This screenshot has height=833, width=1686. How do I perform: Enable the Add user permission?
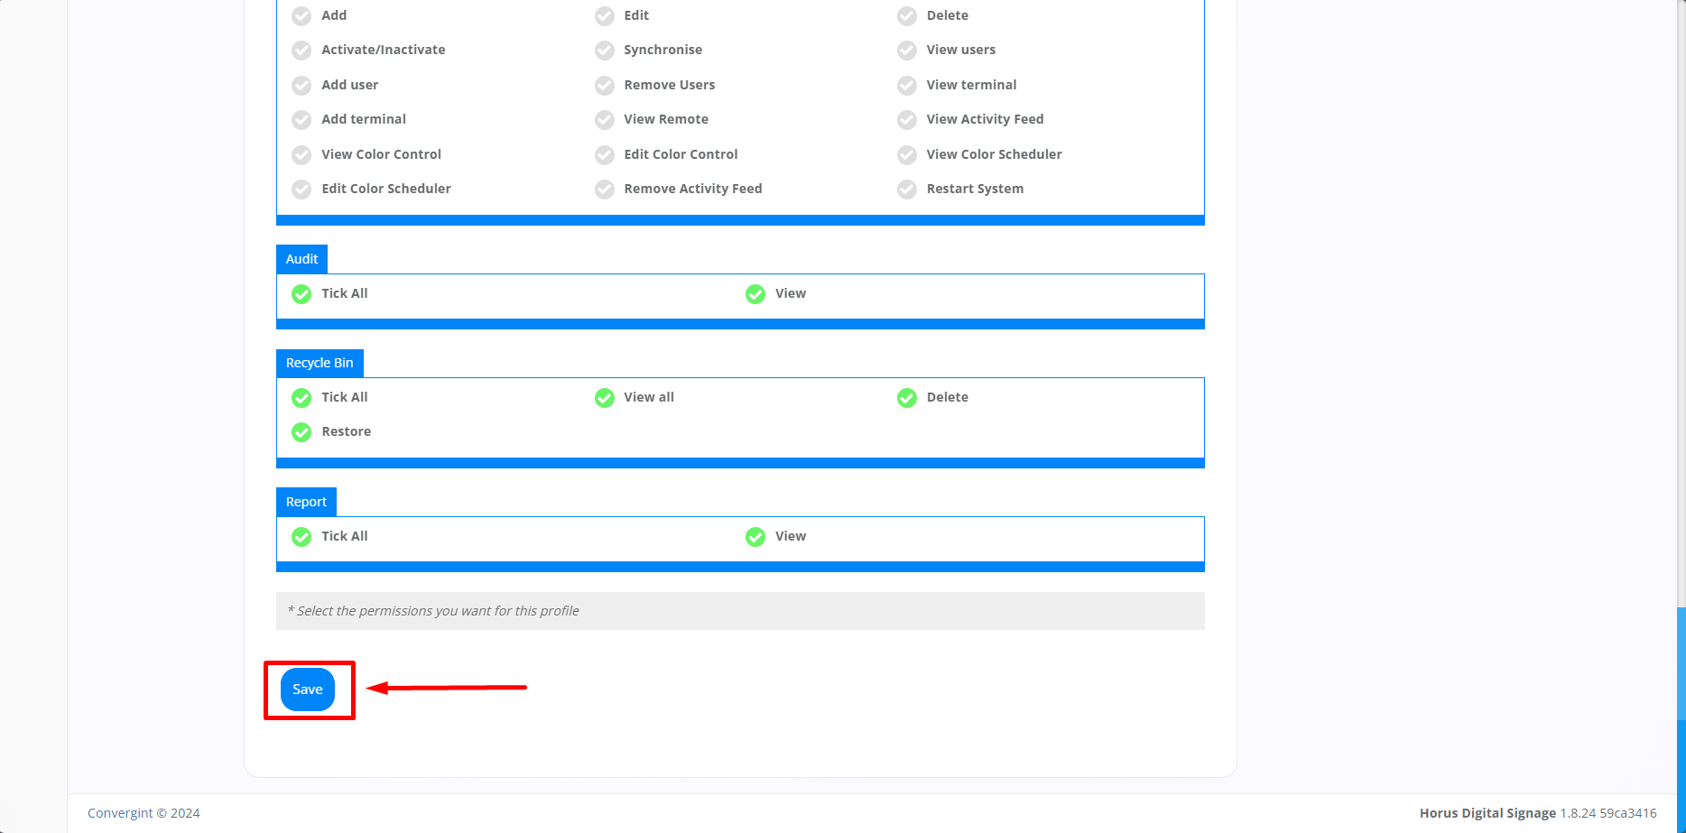301,85
